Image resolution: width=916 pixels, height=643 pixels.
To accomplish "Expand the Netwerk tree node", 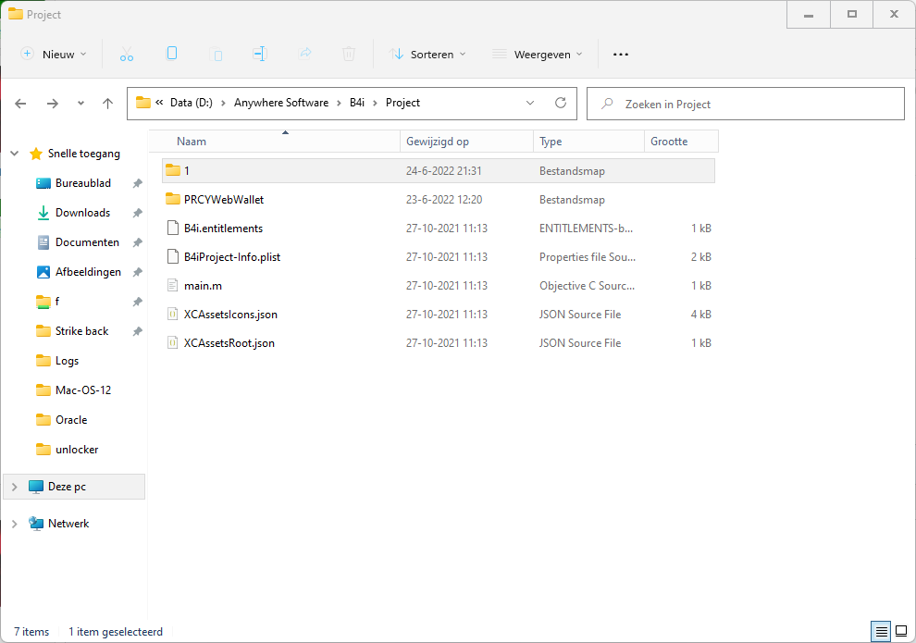I will 14,524.
